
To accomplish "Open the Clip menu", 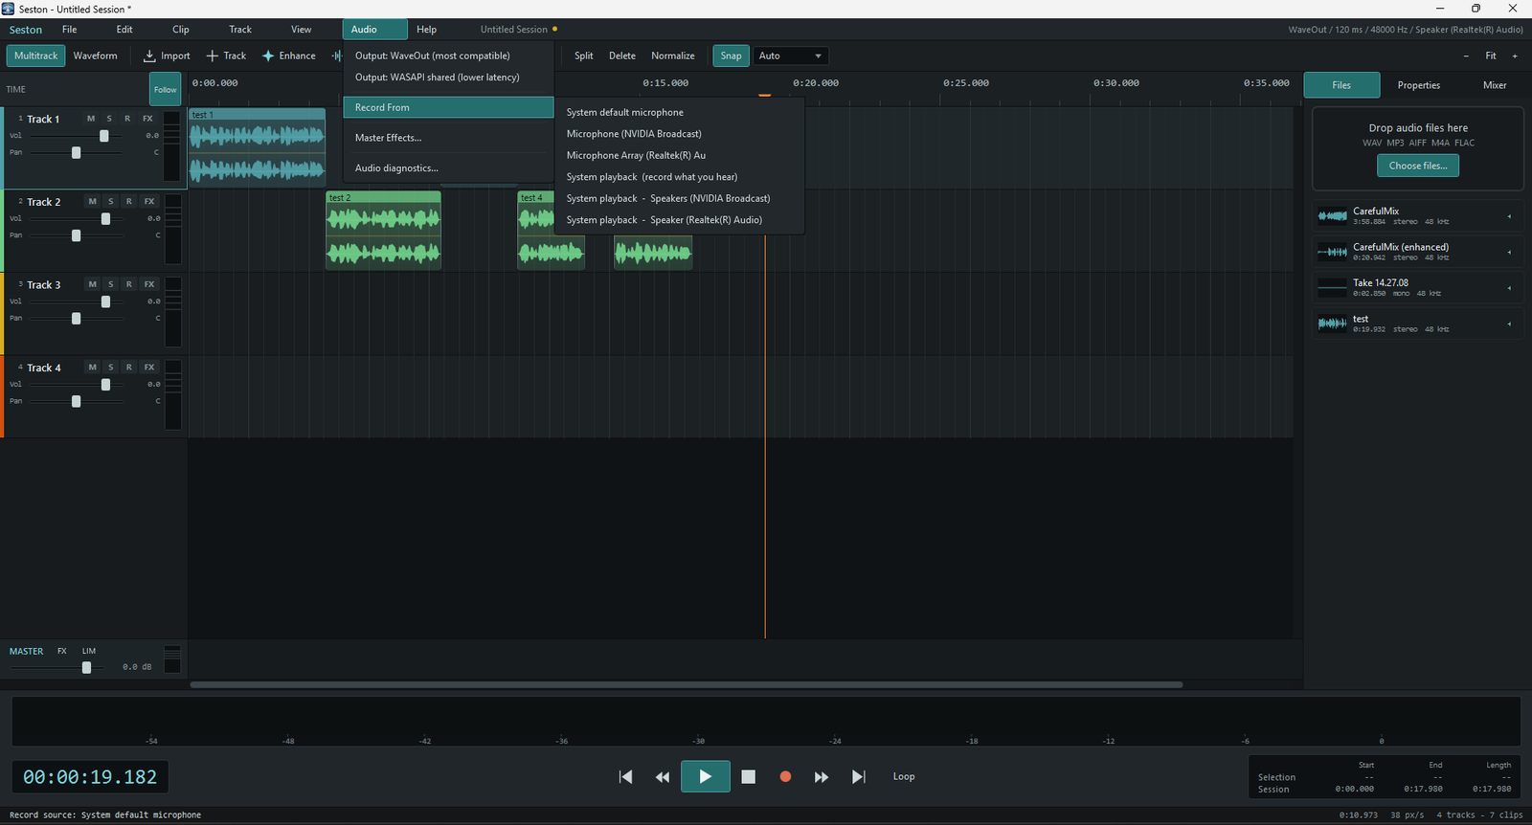I will click(181, 30).
